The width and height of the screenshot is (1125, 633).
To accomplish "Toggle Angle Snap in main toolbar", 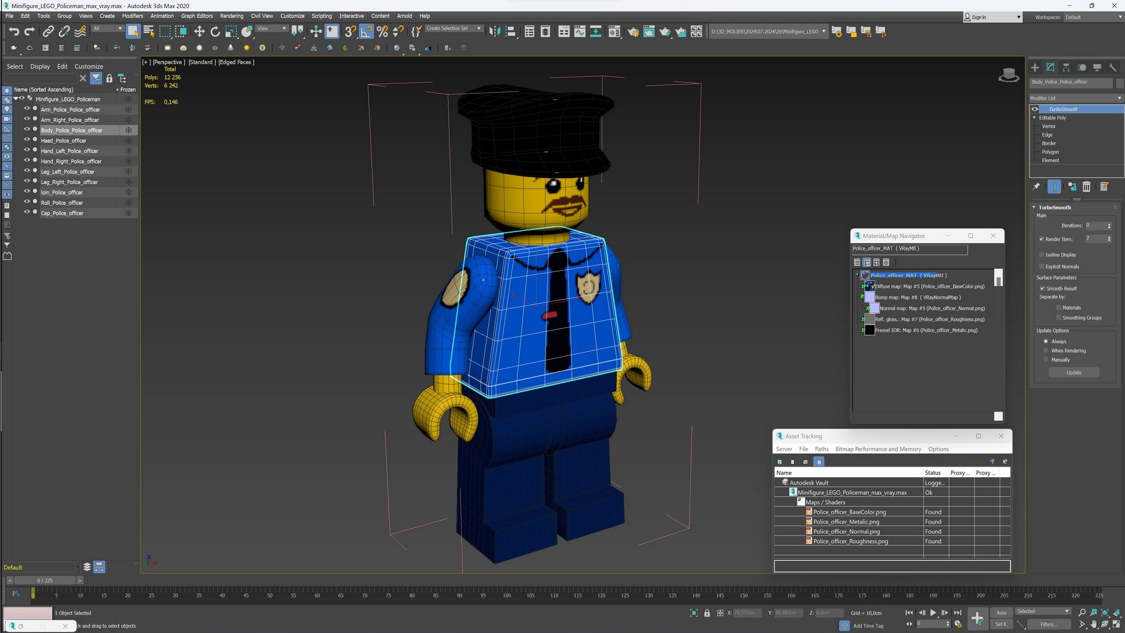I will pyautogui.click(x=366, y=32).
